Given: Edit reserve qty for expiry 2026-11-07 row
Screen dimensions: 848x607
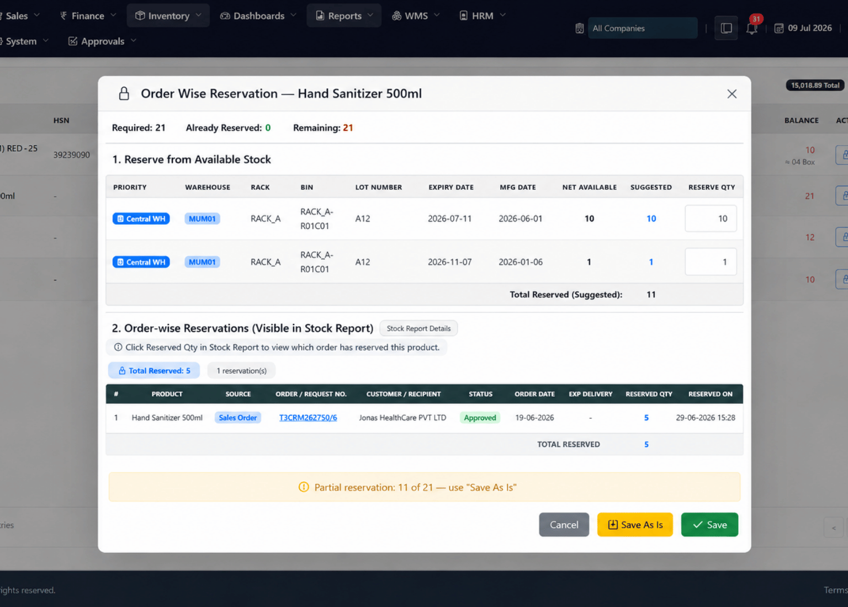Looking at the screenshot, I should coord(711,262).
